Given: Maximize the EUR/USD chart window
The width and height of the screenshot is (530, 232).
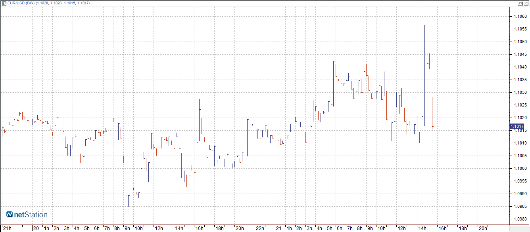Looking at the screenshot, I should click(520, 3).
